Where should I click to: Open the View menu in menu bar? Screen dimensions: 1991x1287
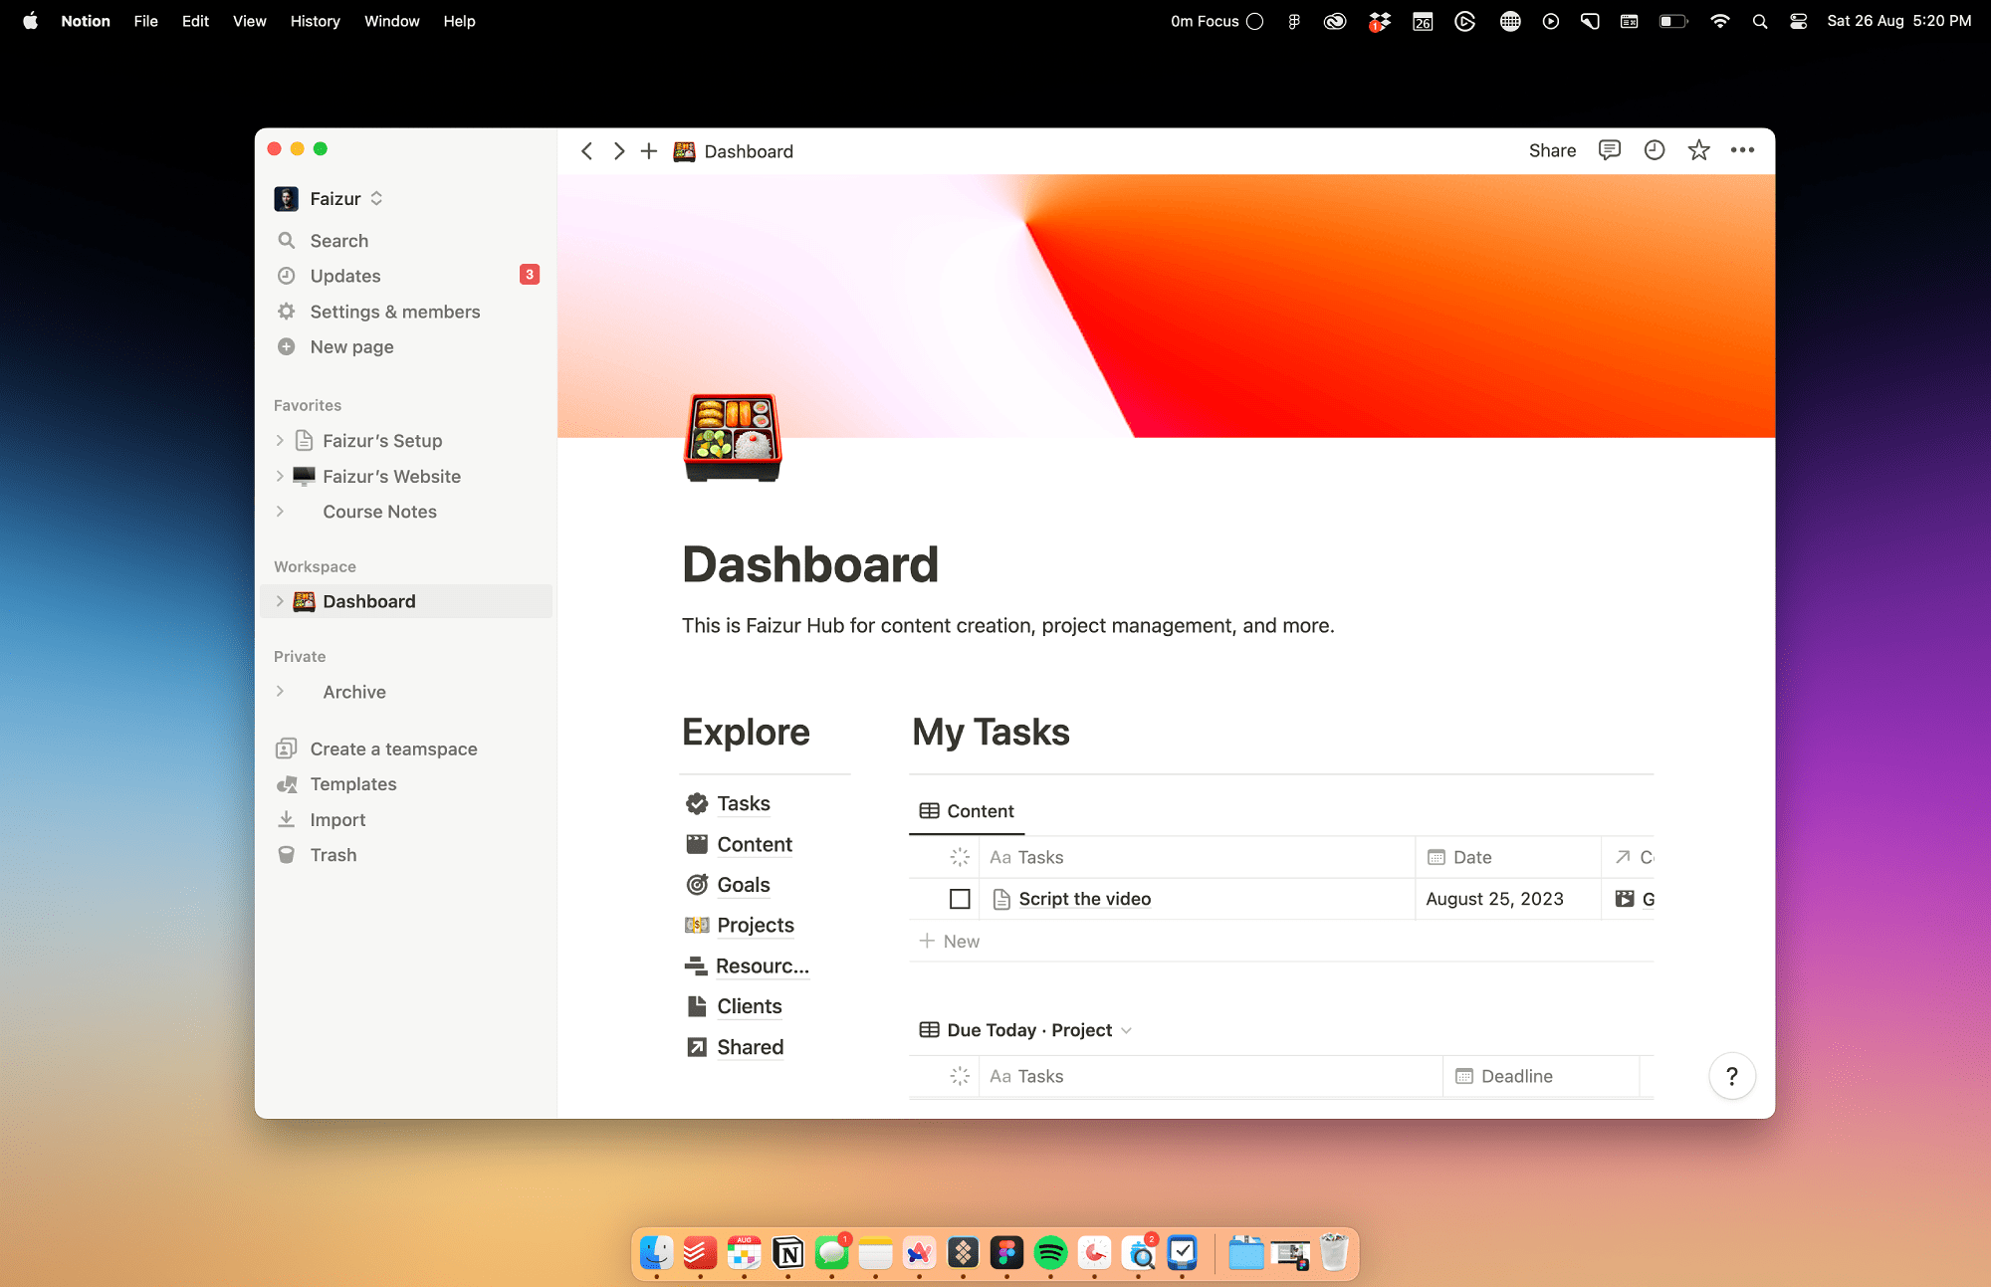(250, 20)
